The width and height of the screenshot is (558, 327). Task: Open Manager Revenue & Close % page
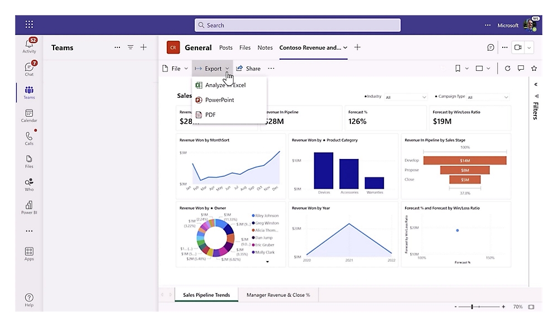coord(278,295)
